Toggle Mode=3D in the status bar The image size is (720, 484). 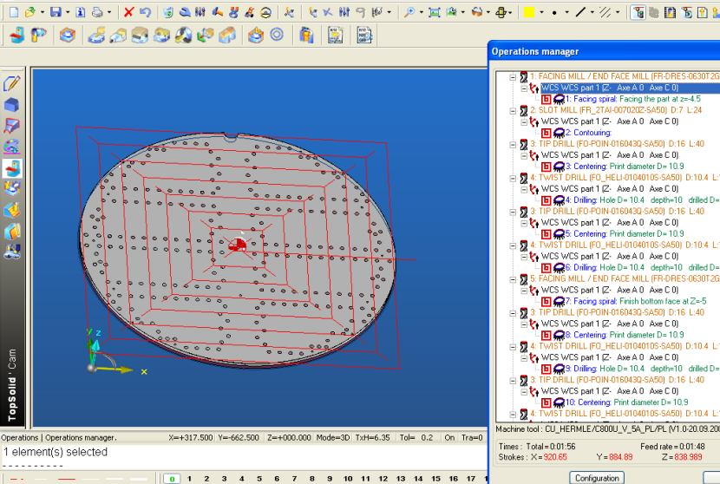point(333,438)
